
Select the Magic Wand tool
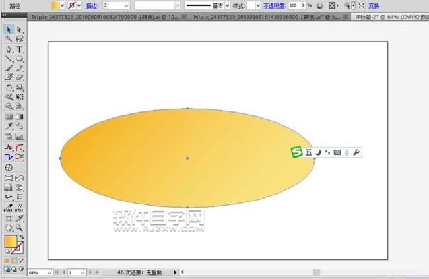(x=9, y=38)
